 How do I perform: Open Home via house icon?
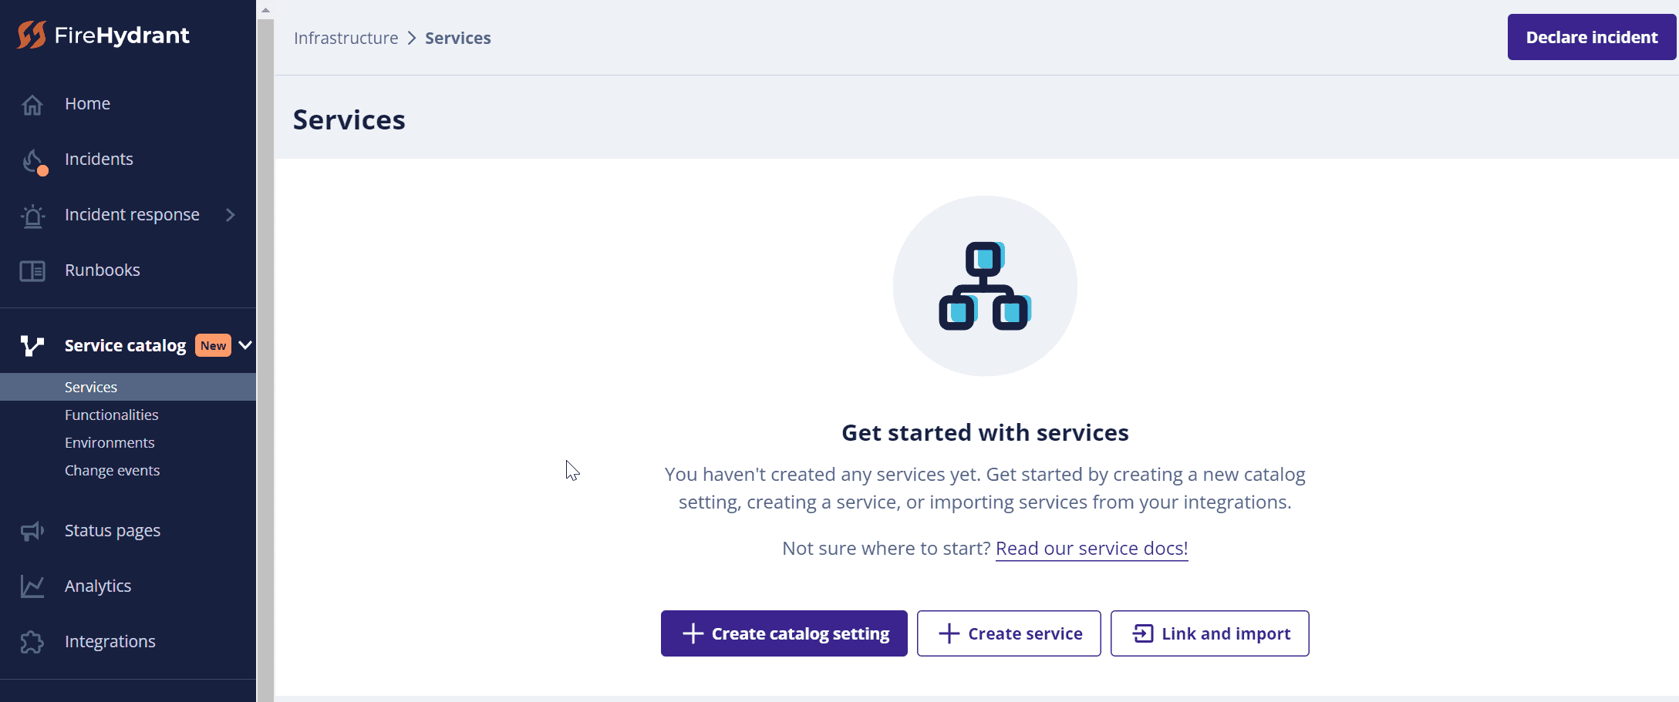coord(32,104)
